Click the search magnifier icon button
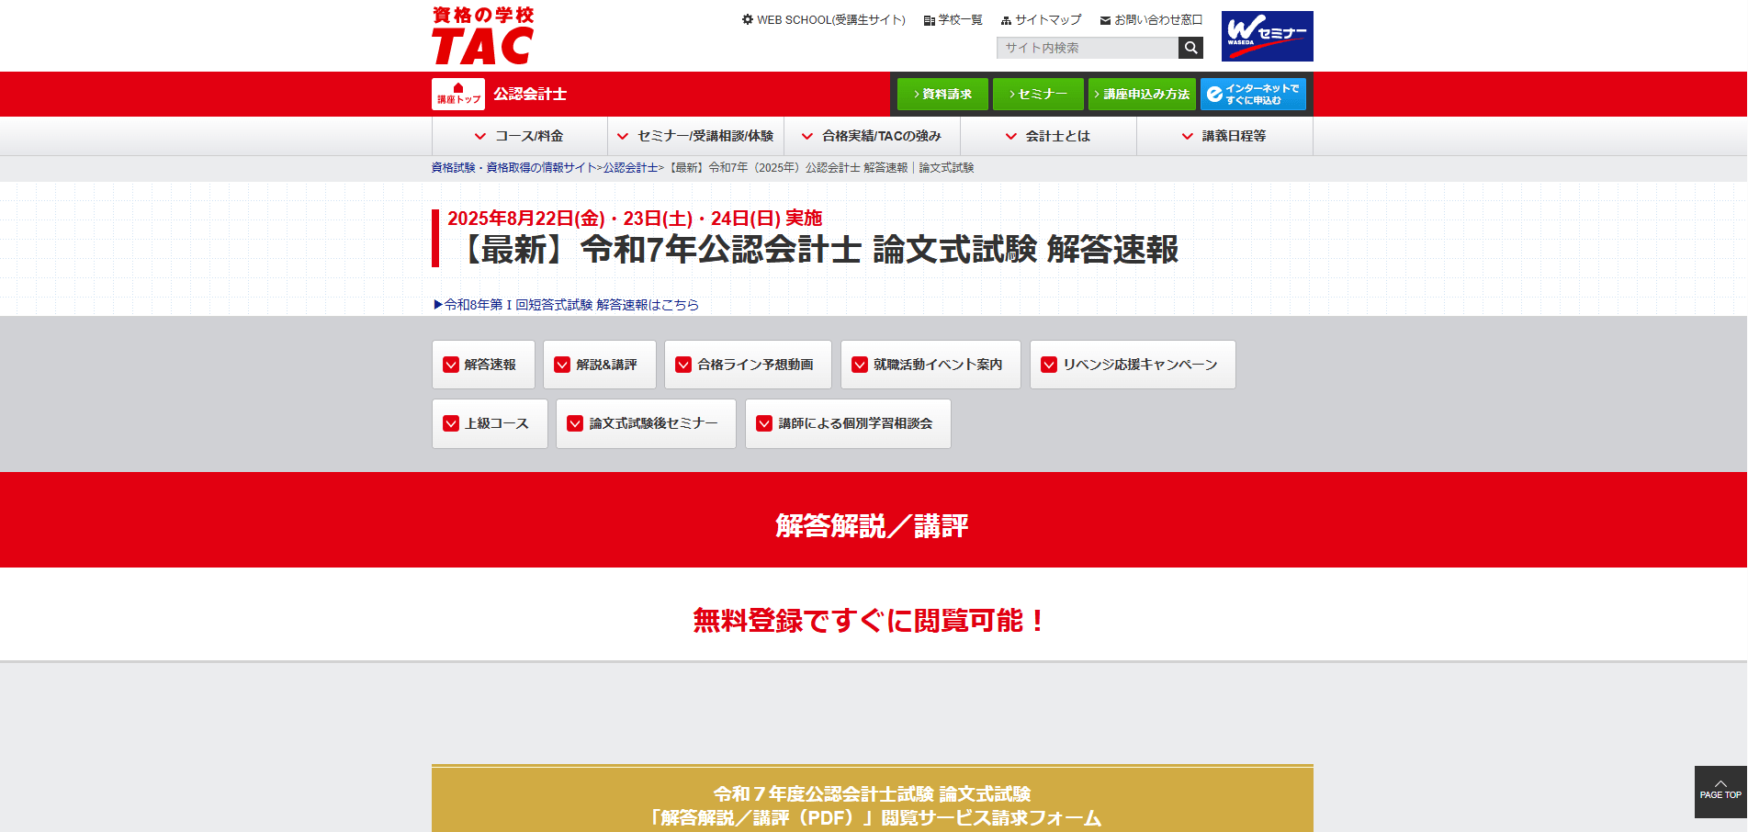The width and height of the screenshot is (1748, 832). [x=1190, y=48]
